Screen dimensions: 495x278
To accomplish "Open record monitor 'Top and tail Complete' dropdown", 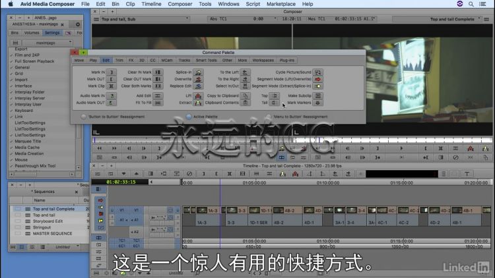I will 437,19.
